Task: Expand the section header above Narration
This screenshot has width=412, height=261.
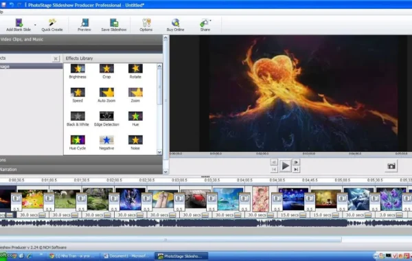Action: click(81, 160)
